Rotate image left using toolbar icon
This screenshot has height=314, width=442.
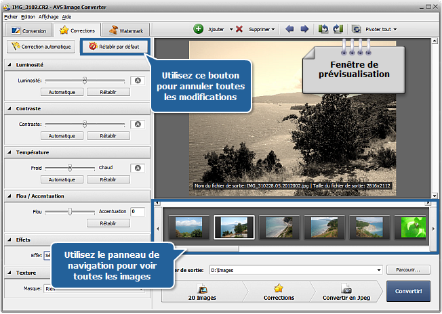323,29
